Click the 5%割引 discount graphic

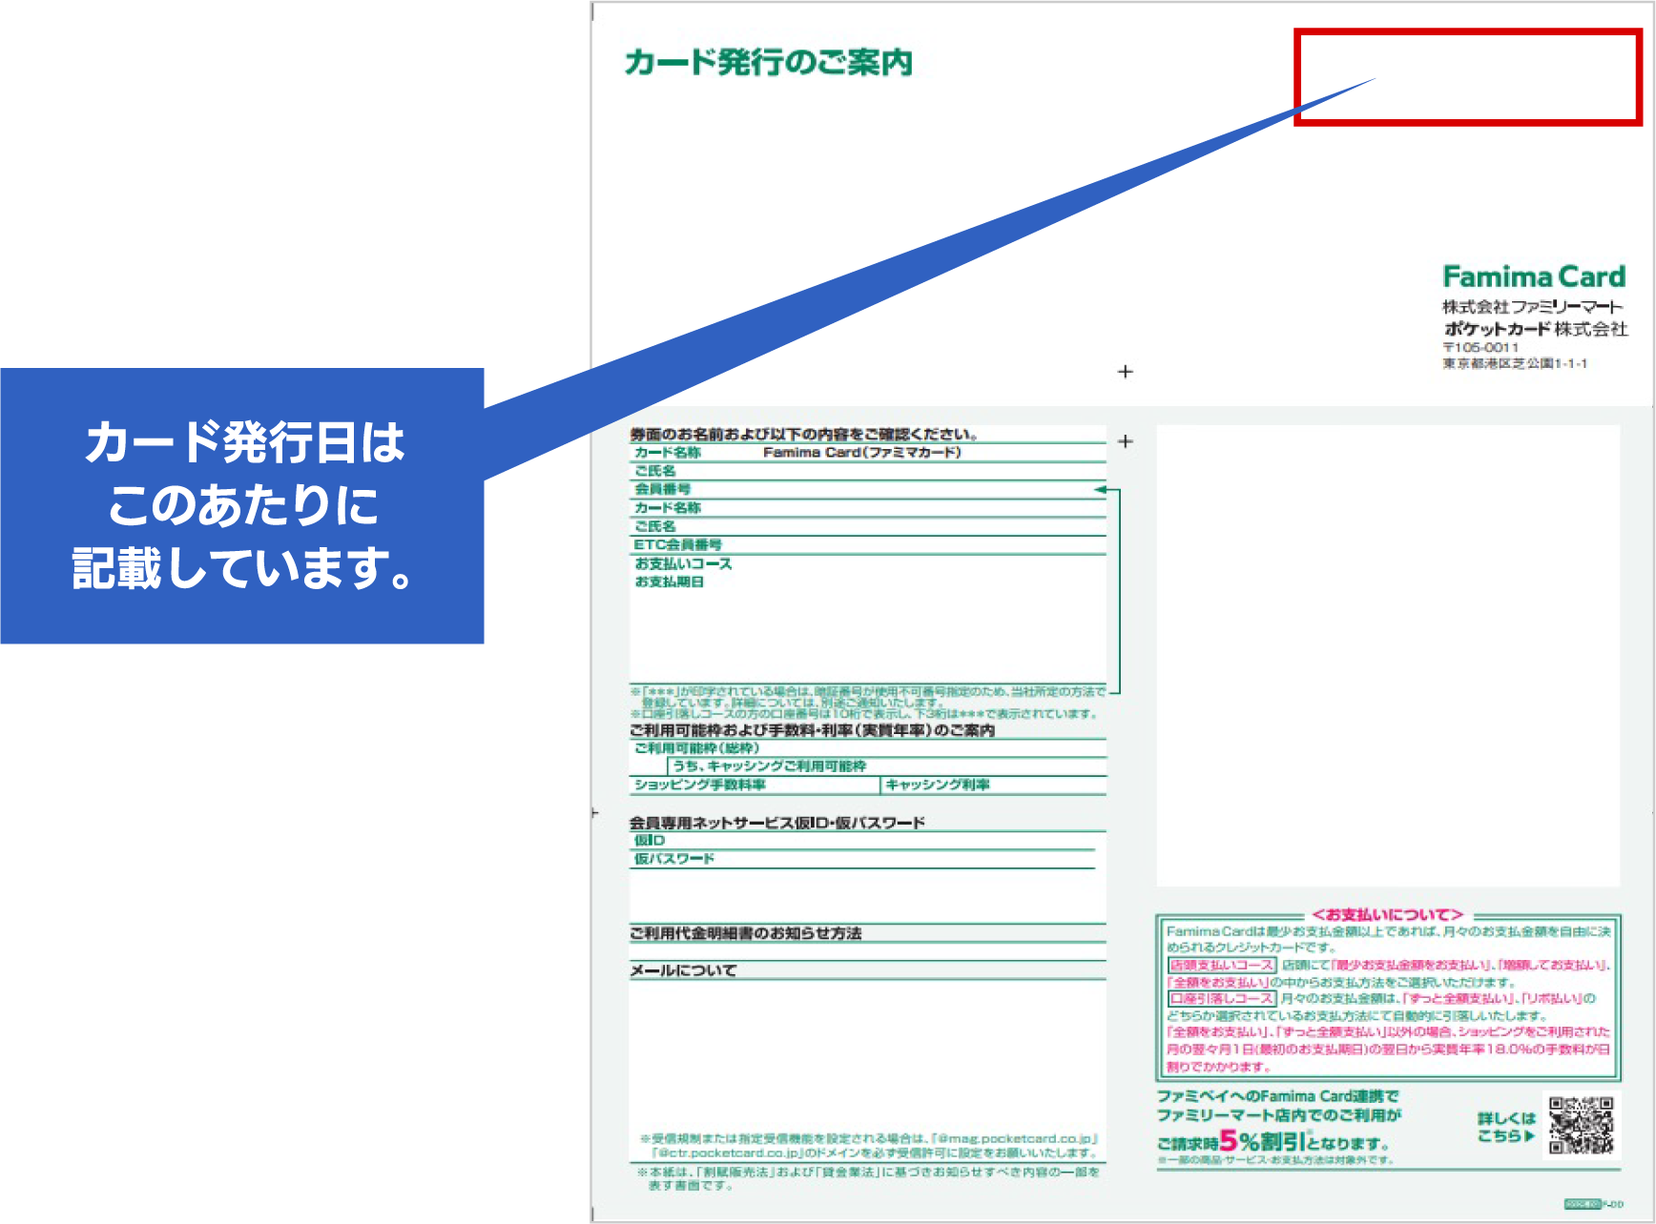1263,1141
